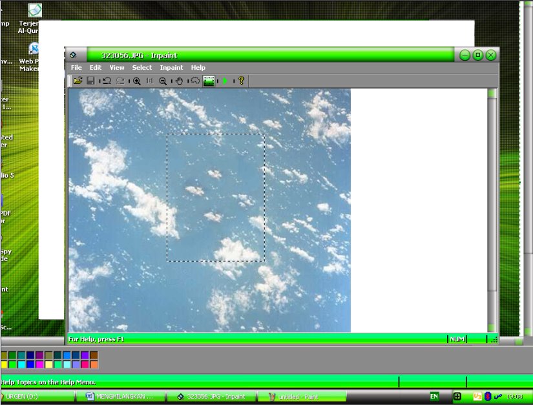
Task: Maximize the Inpaint window
Action: point(478,55)
